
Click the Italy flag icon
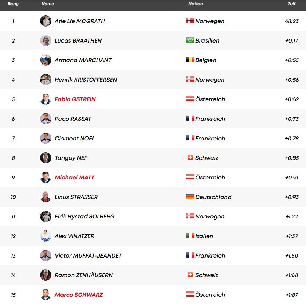pos(190,236)
